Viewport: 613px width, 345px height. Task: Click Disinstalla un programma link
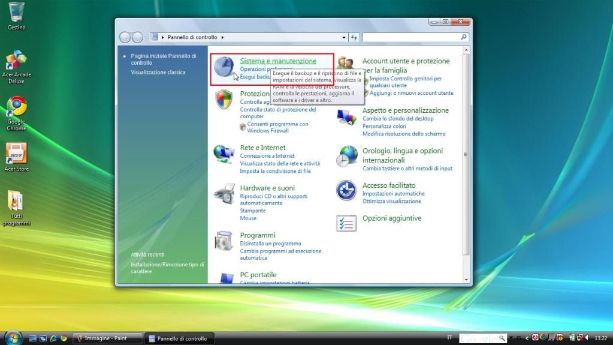point(270,244)
